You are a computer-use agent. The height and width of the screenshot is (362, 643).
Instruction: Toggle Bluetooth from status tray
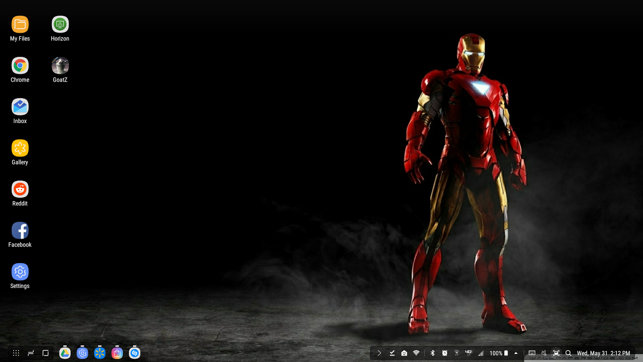[x=433, y=353]
